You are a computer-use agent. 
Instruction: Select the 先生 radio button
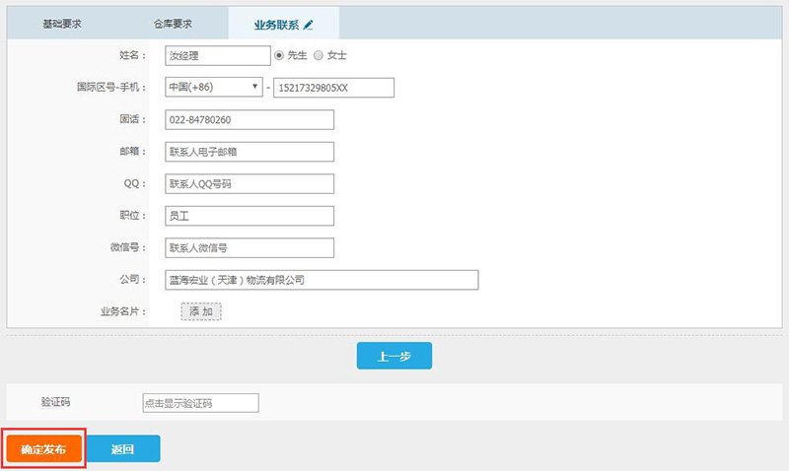[279, 55]
